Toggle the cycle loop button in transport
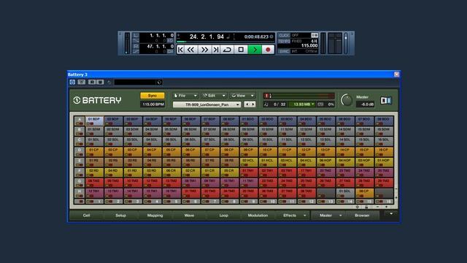 (227, 50)
